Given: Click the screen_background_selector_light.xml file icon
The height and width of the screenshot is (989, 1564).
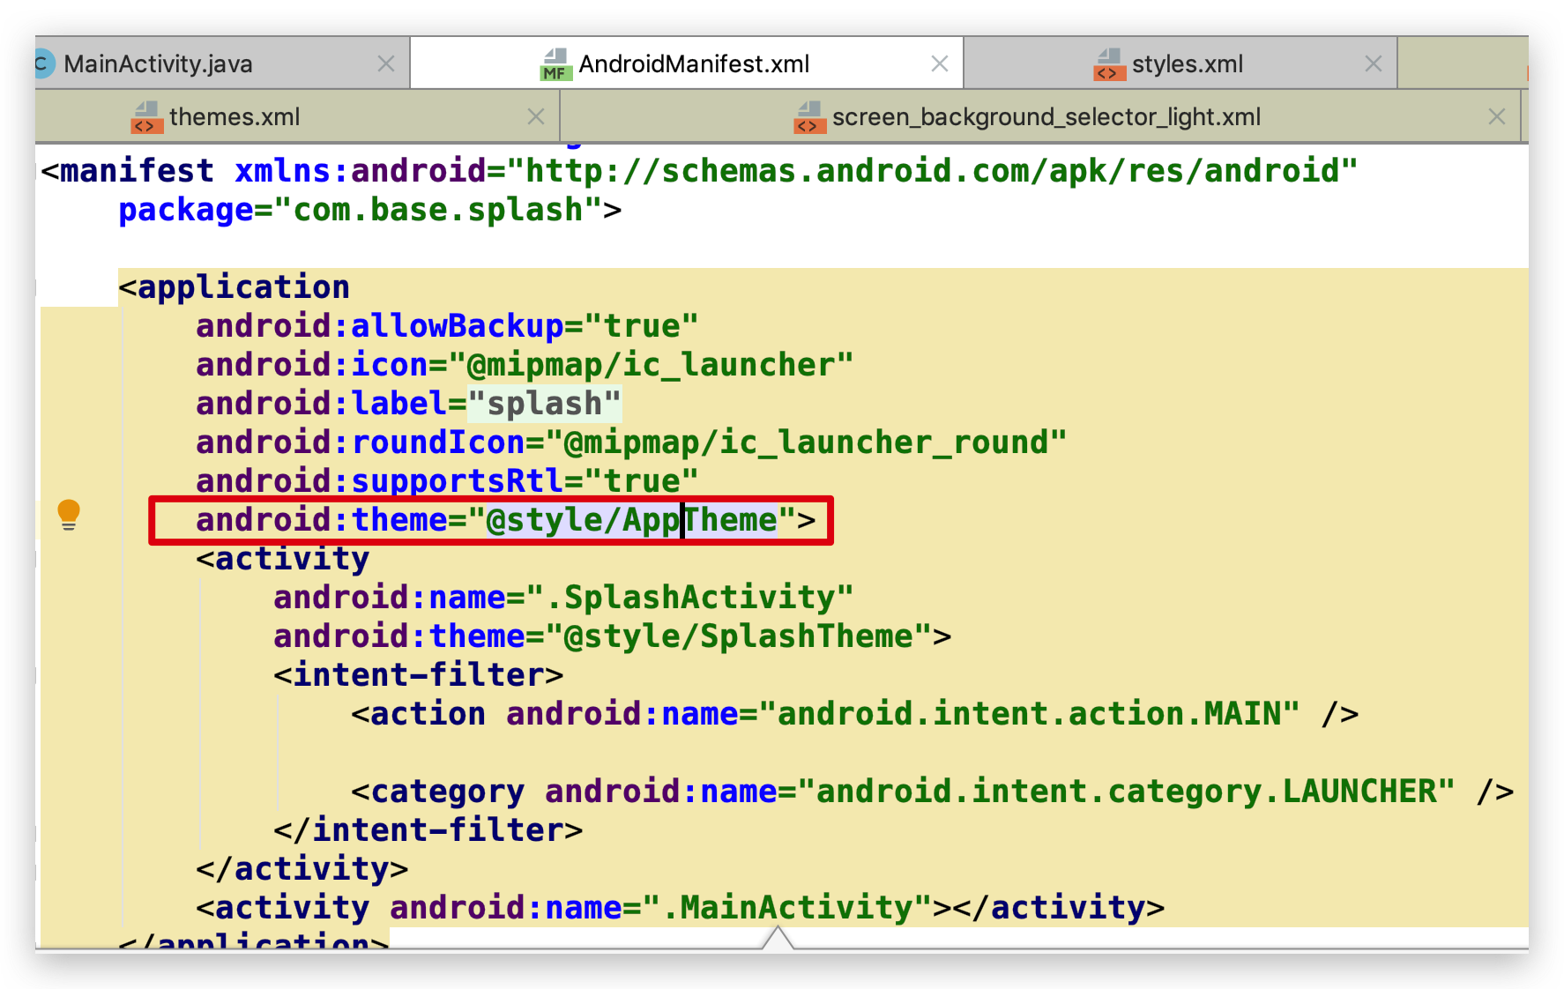Looking at the screenshot, I should pos(810,117).
